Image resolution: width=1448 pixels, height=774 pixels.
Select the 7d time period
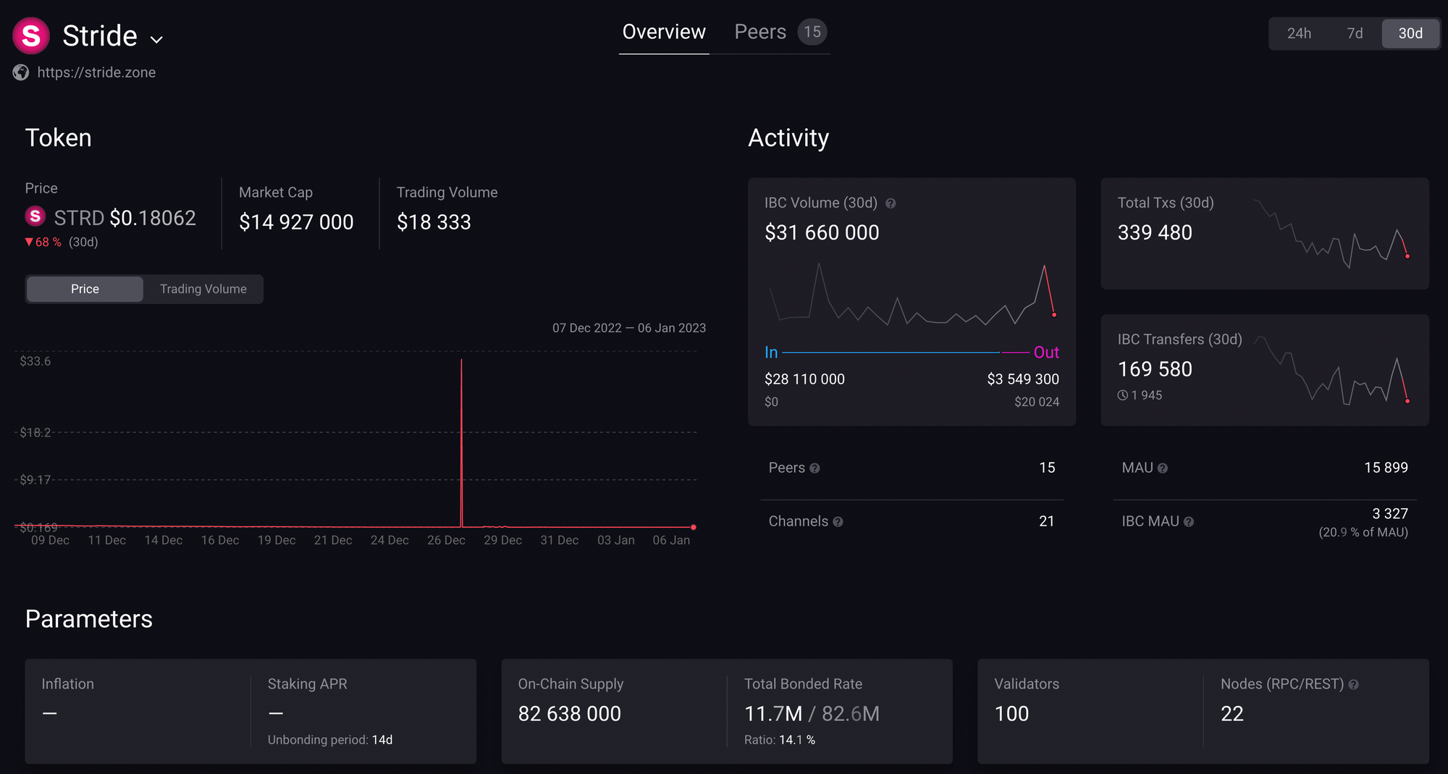click(x=1355, y=33)
